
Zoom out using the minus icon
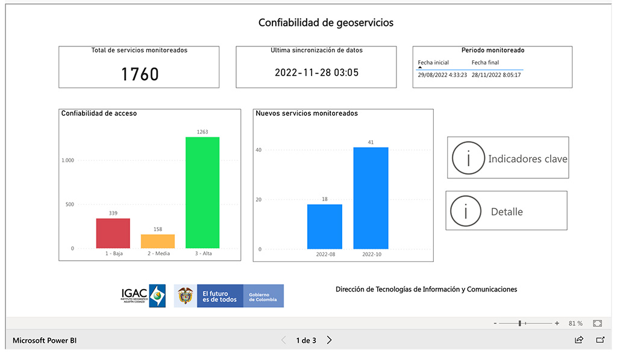pos(496,323)
